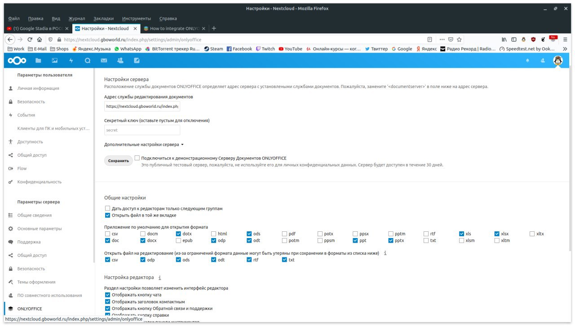Click the Firefox Back arrow button

pyautogui.click(x=11, y=40)
